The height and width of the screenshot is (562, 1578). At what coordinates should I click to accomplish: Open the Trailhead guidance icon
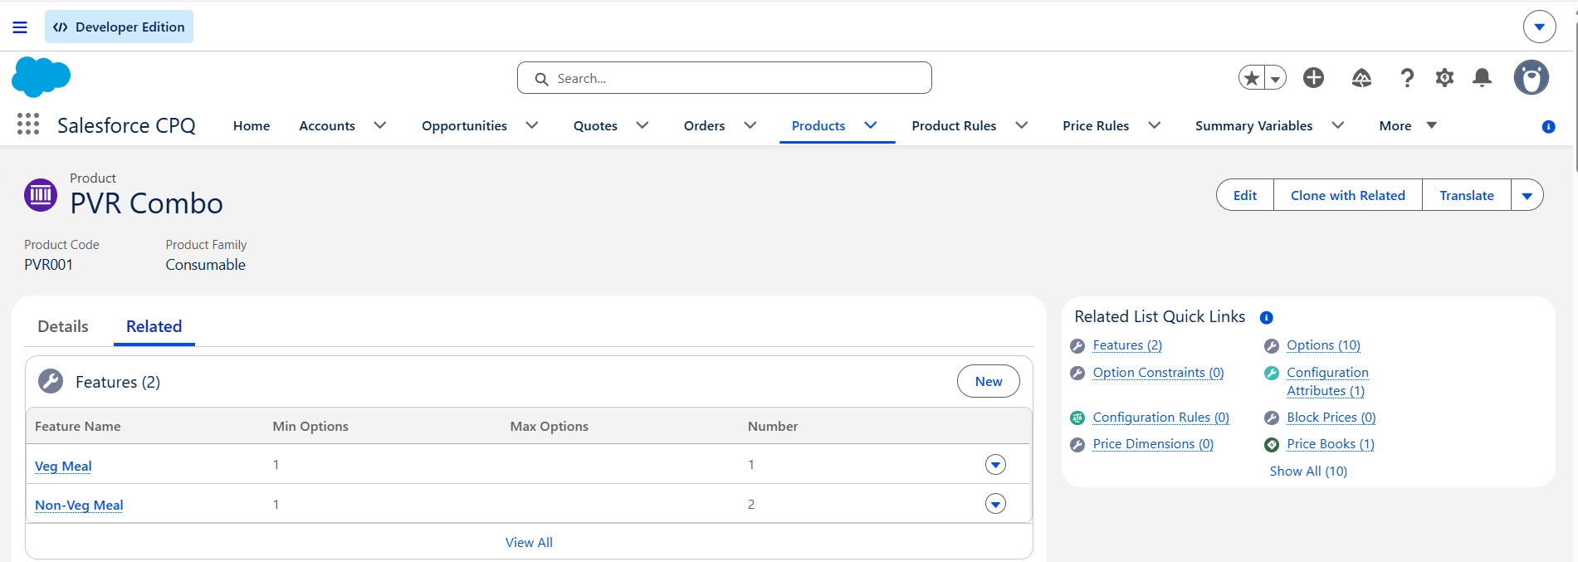pos(1361,78)
